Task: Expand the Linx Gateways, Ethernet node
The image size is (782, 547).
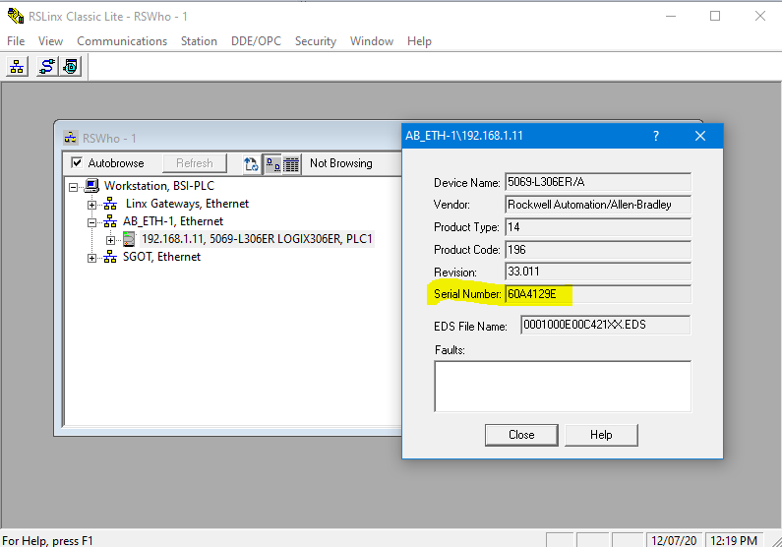Action: 92,204
